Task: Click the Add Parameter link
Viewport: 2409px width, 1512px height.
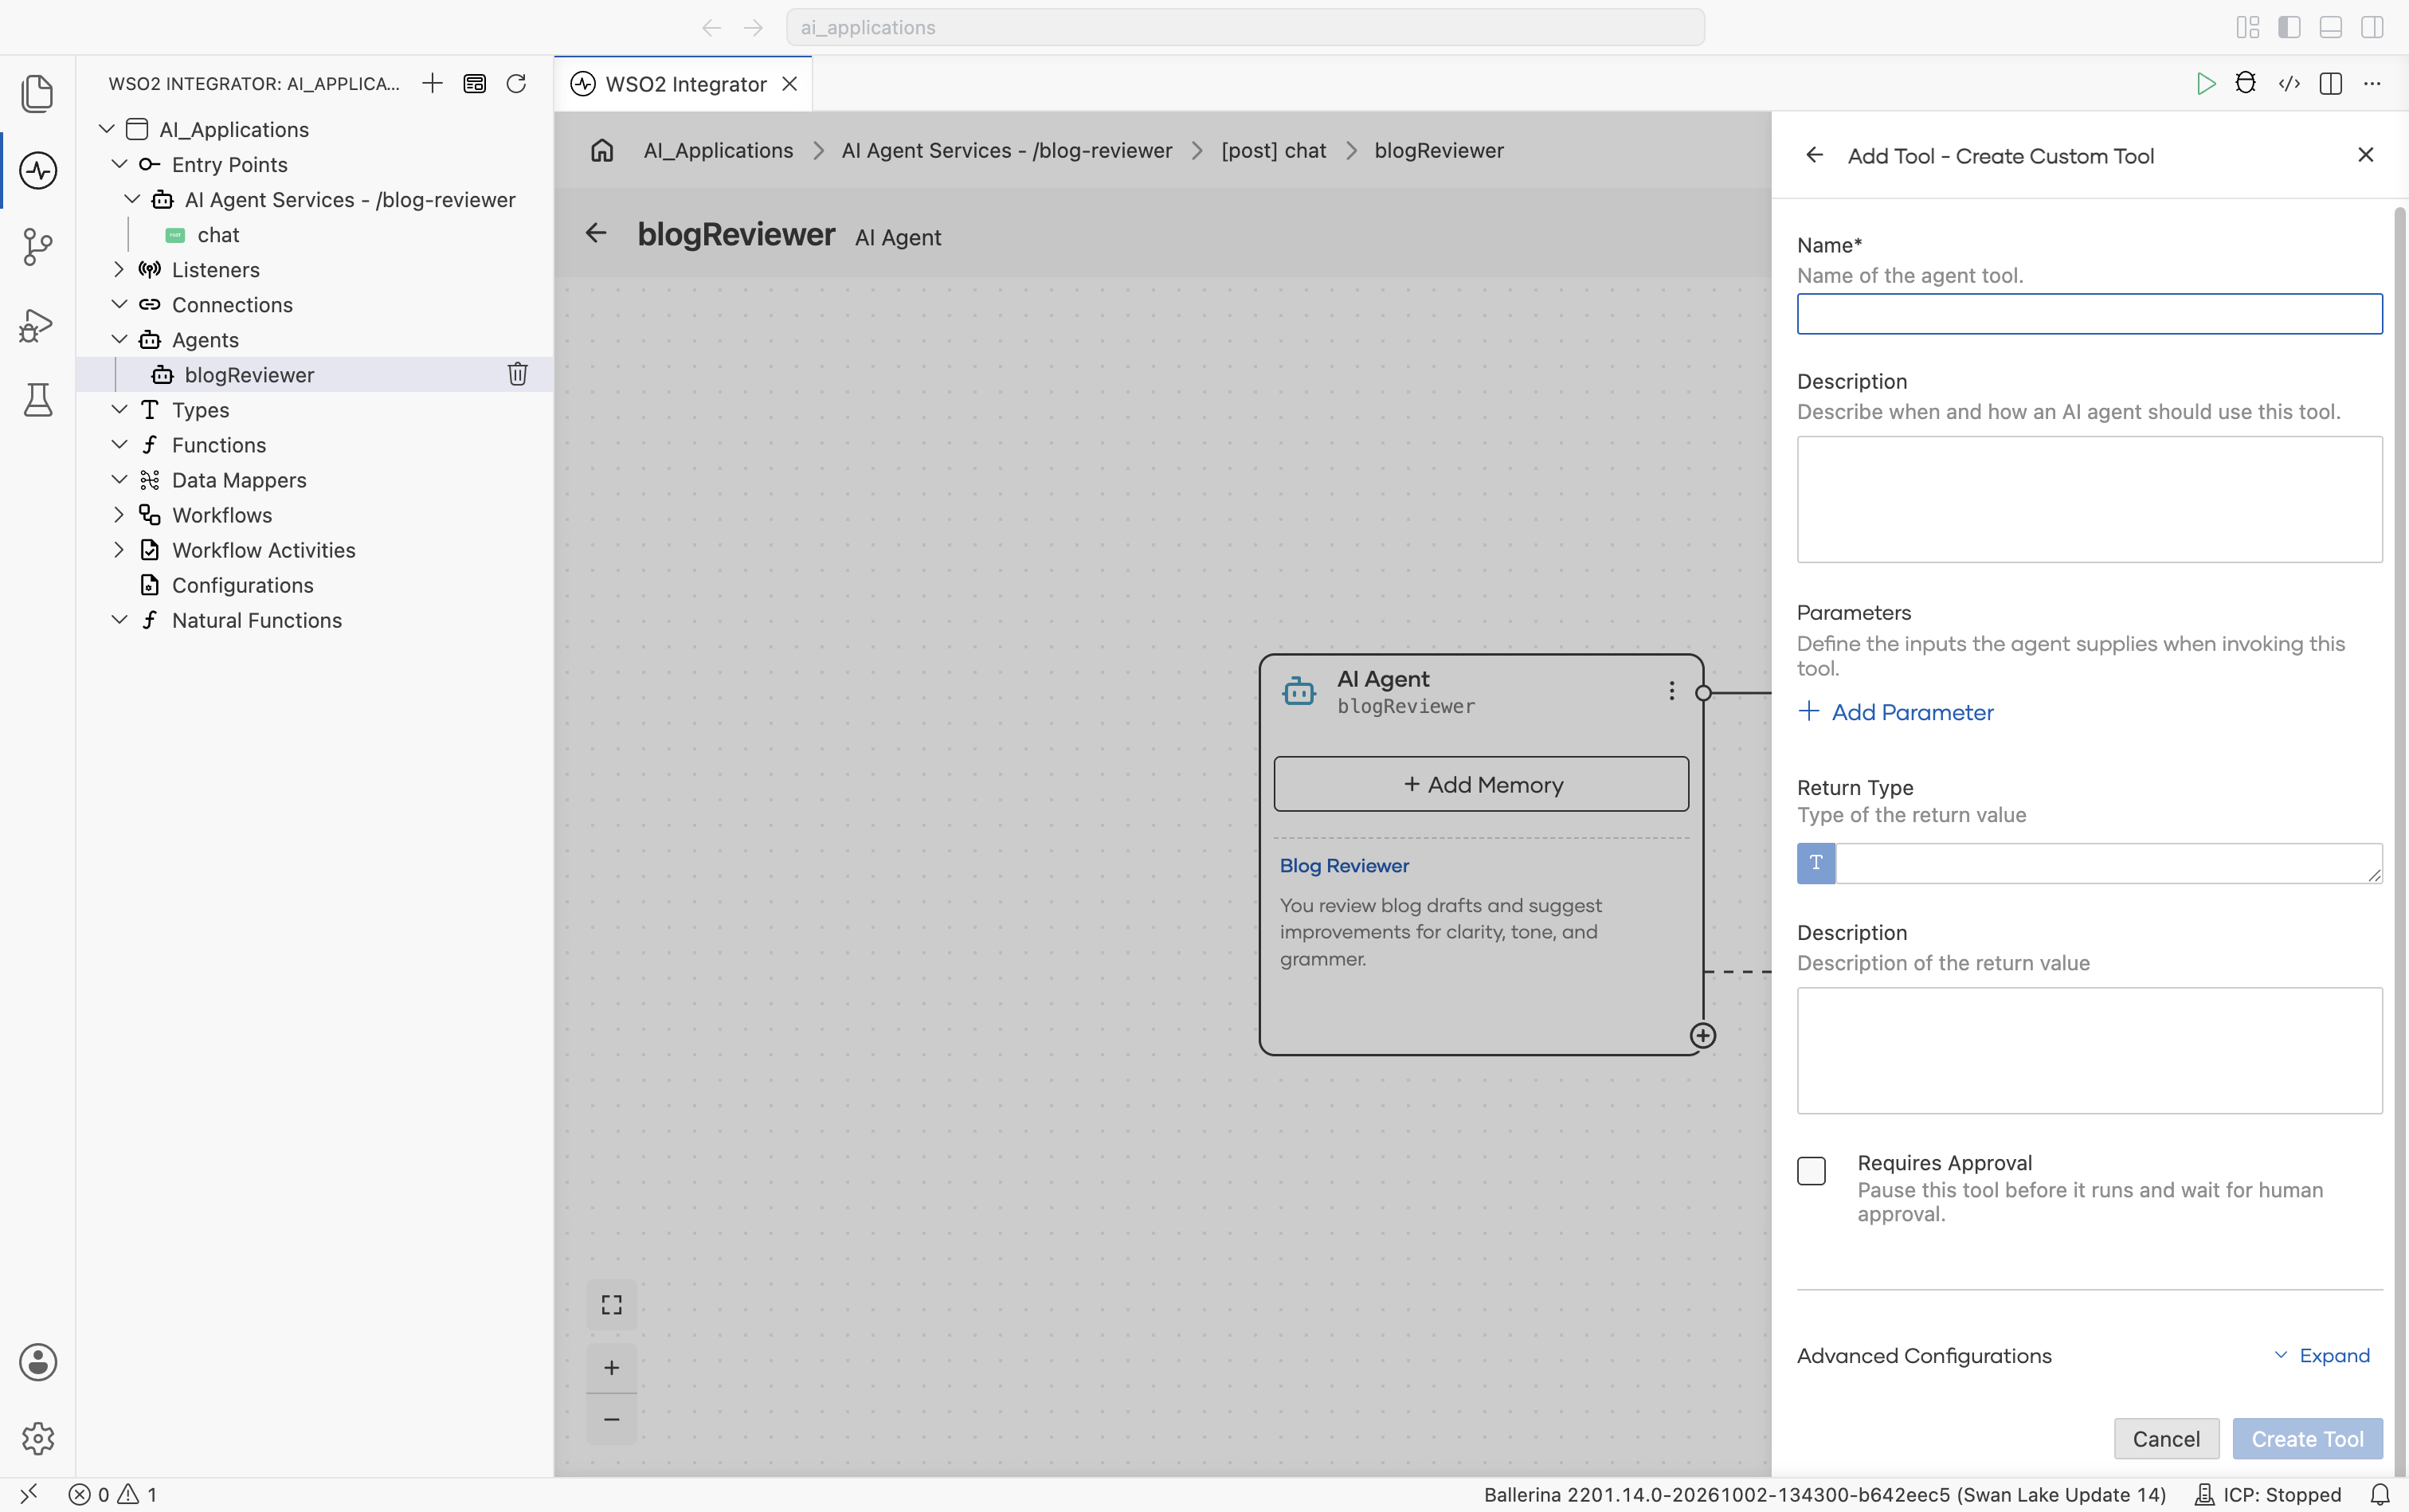Action: (1895, 712)
